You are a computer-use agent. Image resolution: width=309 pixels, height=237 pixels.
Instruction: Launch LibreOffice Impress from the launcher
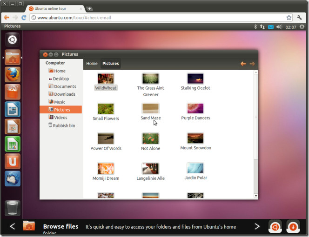[x=13, y=126]
